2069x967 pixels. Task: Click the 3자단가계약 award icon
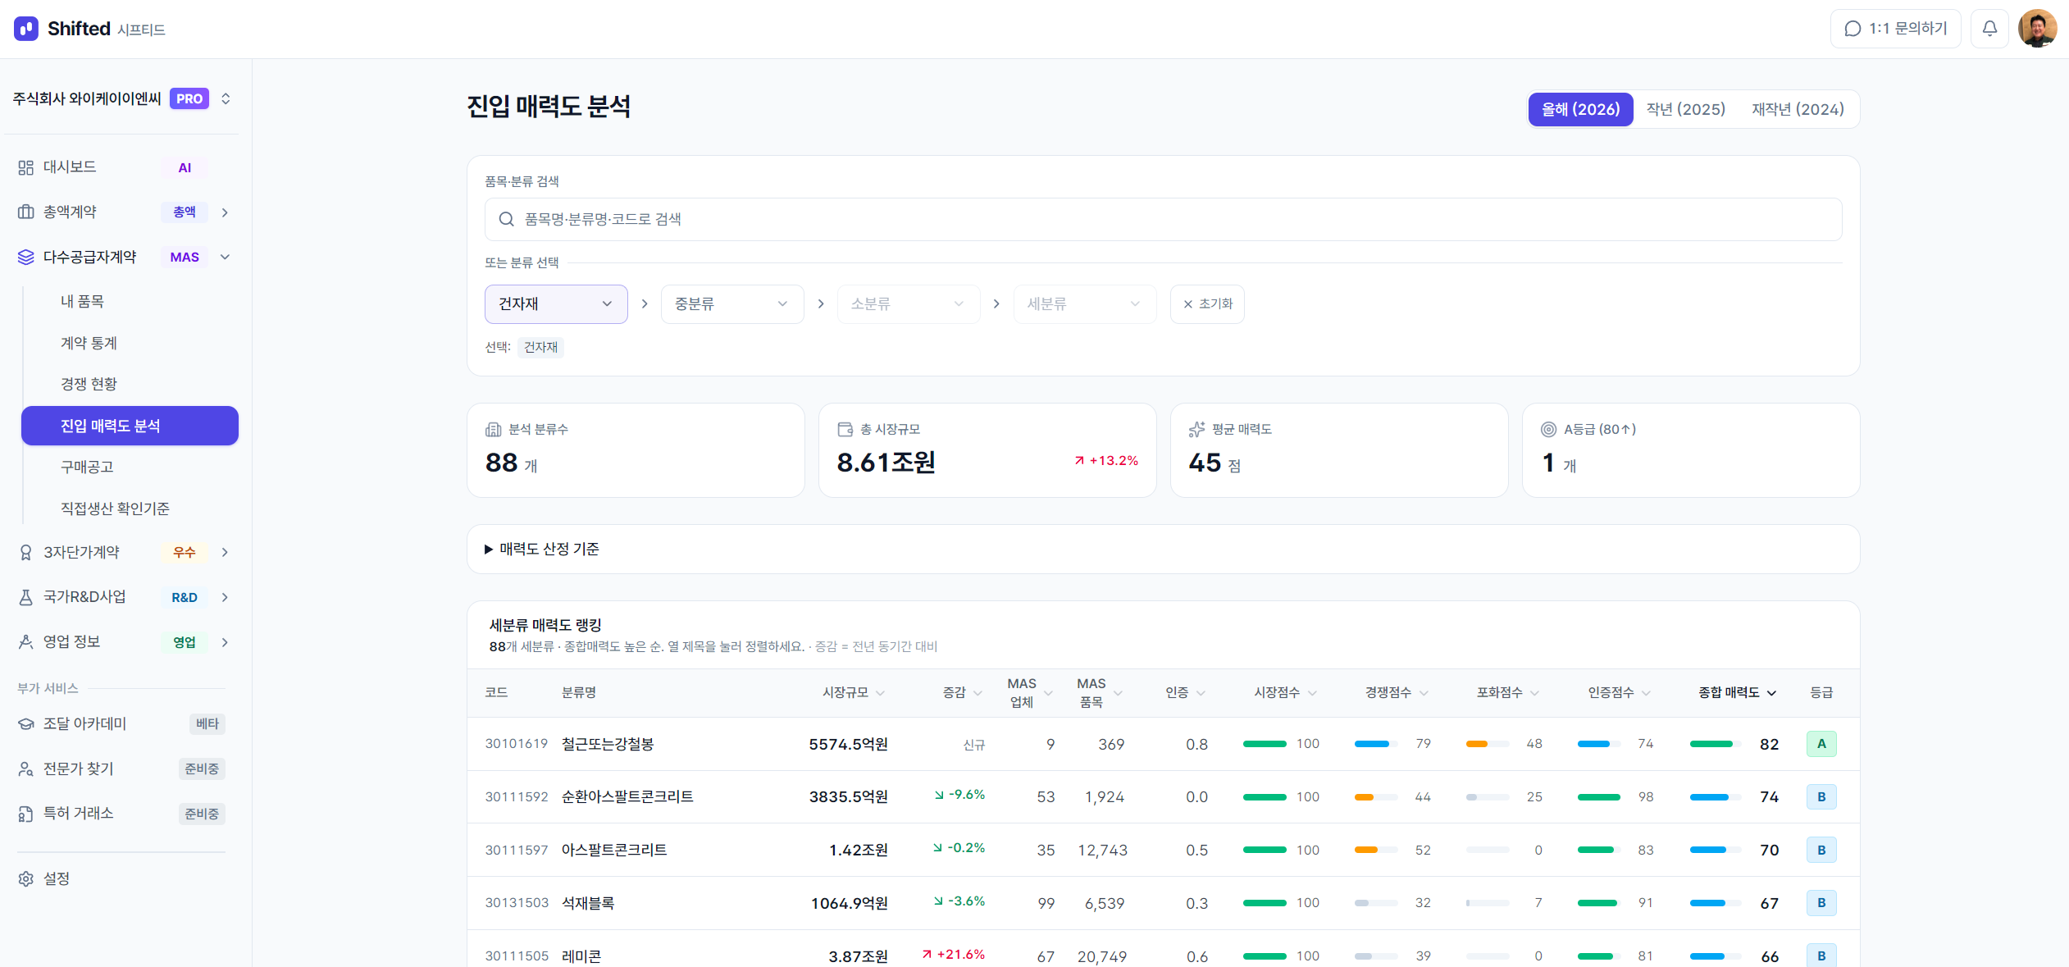coord(26,552)
